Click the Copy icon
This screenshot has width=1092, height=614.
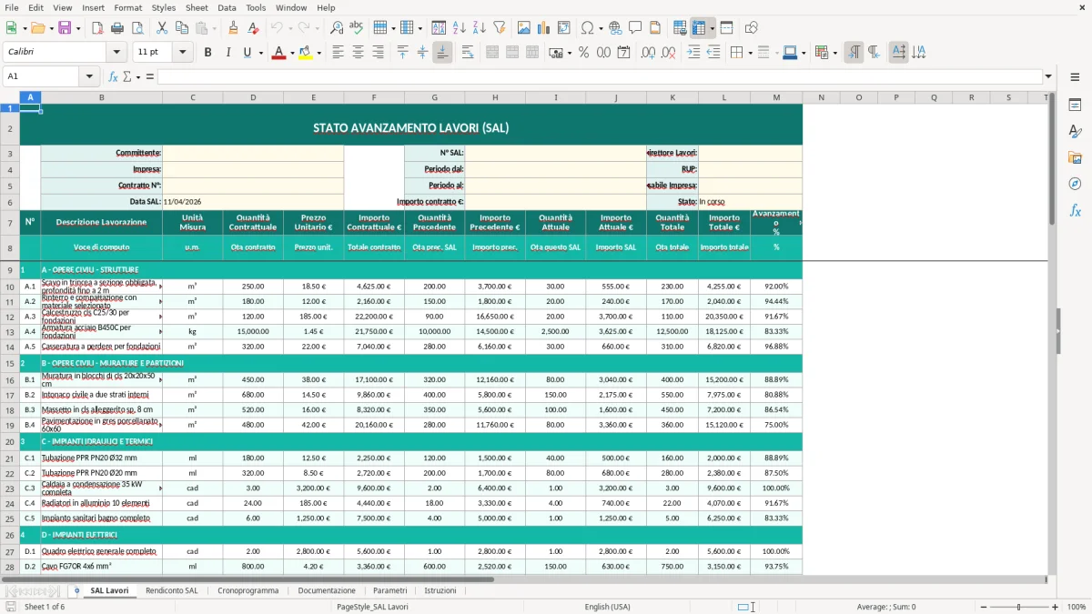coord(182,28)
